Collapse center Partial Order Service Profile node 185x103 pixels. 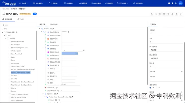[45, 97]
